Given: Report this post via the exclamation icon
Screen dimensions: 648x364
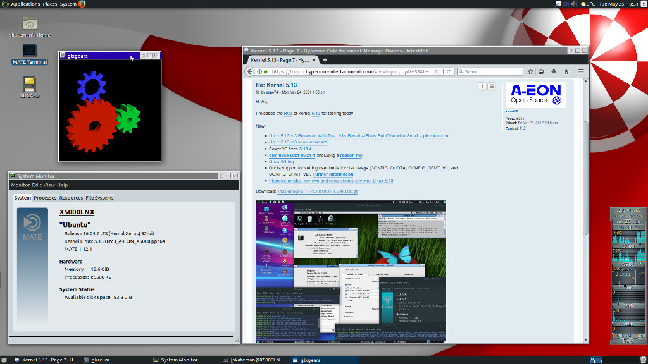Looking at the screenshot, I should [482, 86].
